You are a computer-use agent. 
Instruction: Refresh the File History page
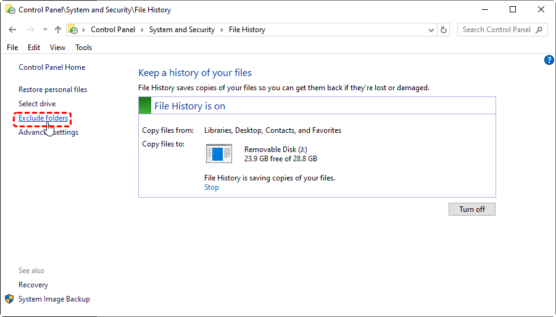point(444,30)
